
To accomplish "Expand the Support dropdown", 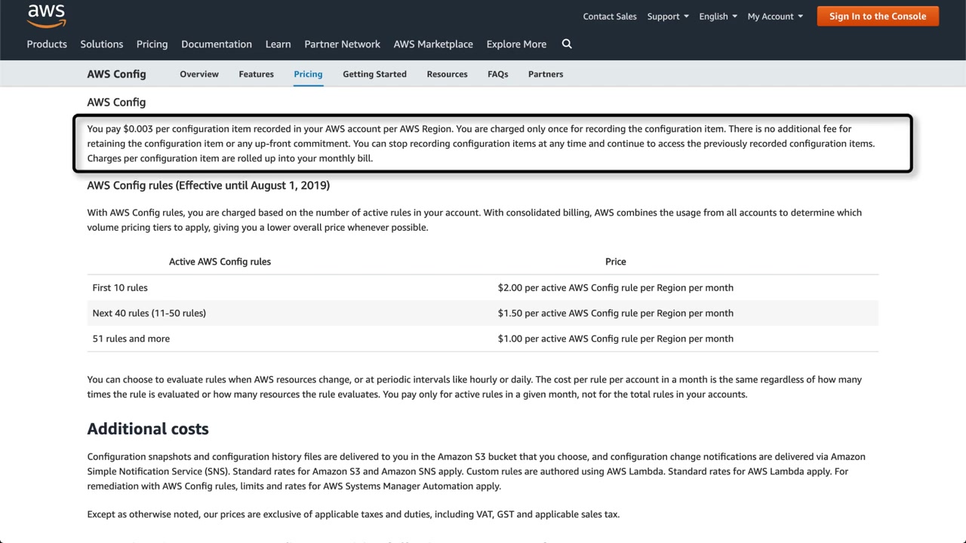I will [x=668, y=16].
